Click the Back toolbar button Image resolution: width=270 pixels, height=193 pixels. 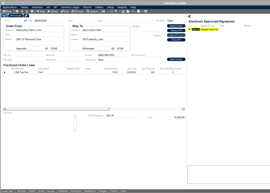pyautogui.click(x=7, y=11)
